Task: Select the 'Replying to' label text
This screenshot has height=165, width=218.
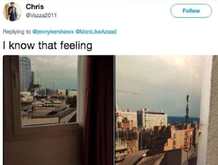Action: point(17,32)
